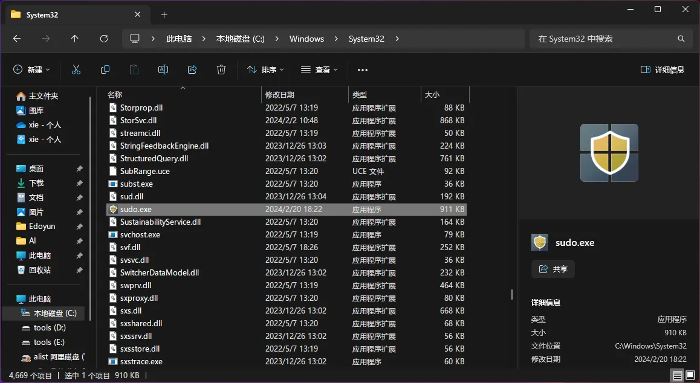Image resolution: width=700 pixels, height=383 pixels.
Task: Open the Sort (排序) dropdown
Action: [x=265, y=69]
